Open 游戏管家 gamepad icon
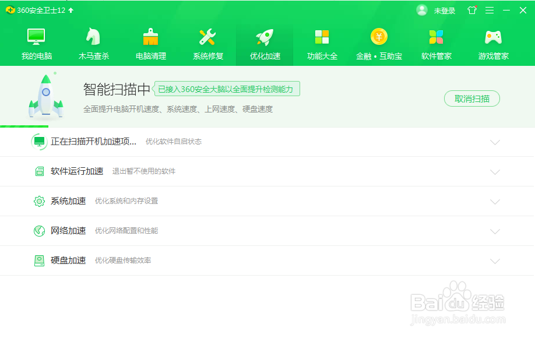The width and height of the screenshot is (535, 338). 494,37
